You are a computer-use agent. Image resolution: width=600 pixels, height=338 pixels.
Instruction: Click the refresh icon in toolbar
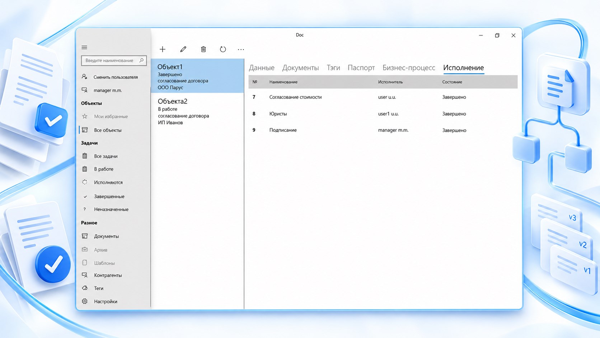point(223,49)
